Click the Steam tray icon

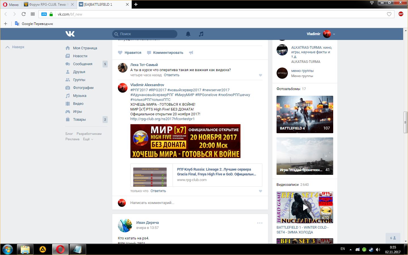371,250
